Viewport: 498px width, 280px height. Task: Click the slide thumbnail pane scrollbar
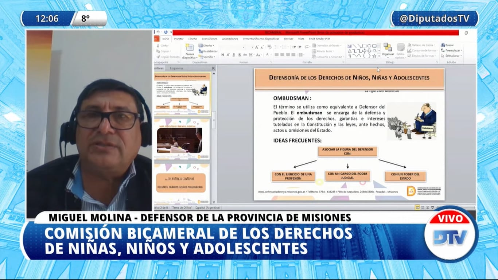(x=214, y=120)
